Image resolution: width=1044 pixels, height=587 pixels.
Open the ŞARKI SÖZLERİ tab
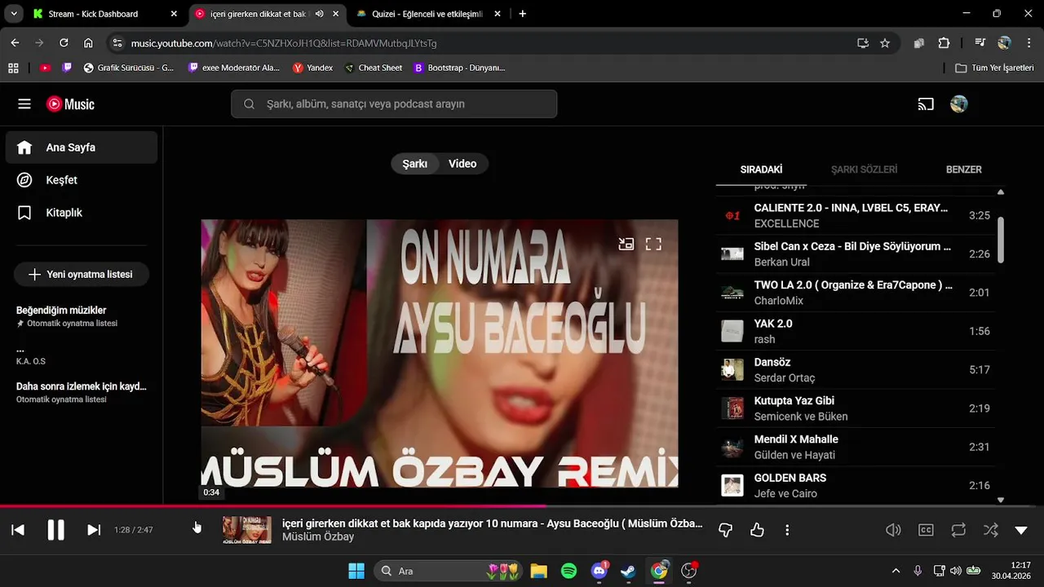pos(864,170)
